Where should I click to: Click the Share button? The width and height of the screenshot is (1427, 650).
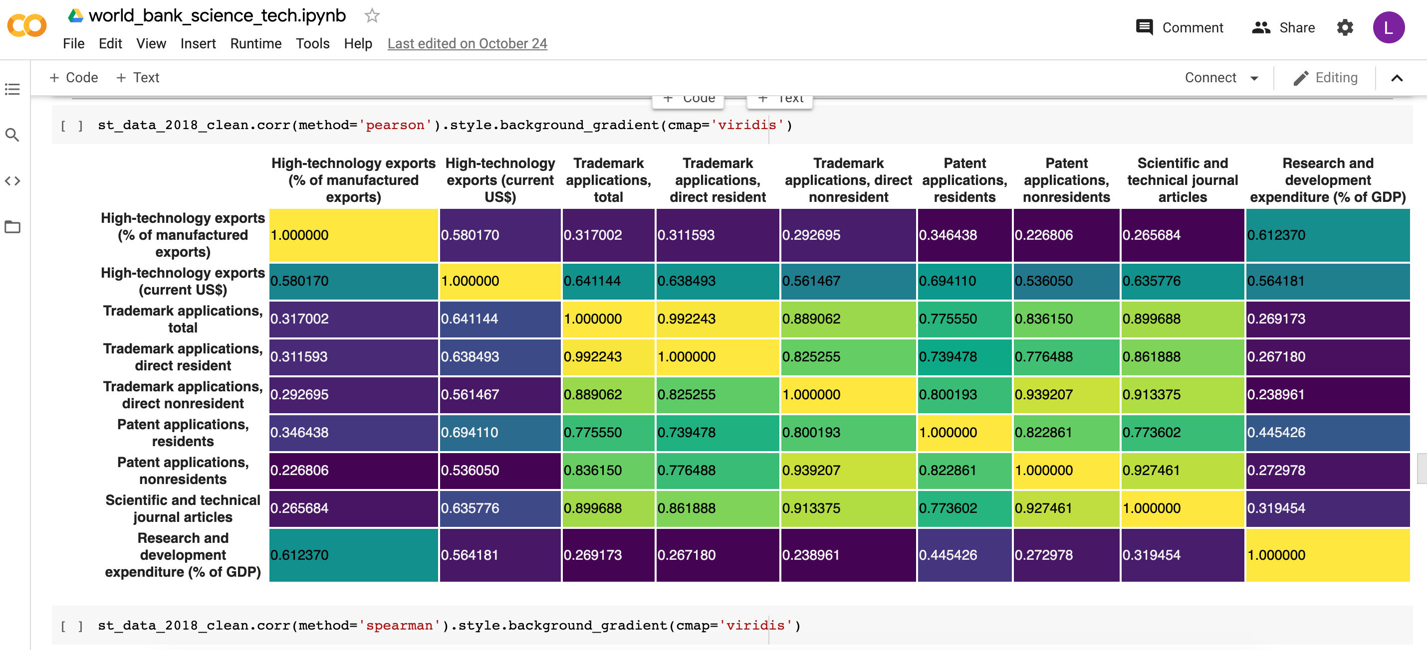1283,27
